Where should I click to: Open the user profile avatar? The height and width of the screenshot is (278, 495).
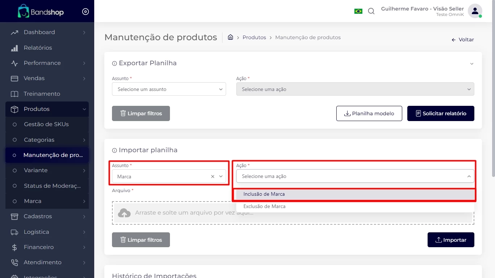[x=475, y=11]
